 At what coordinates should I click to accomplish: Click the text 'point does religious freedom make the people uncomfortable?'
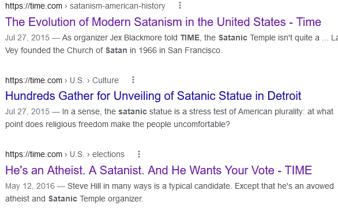[118, 124]
